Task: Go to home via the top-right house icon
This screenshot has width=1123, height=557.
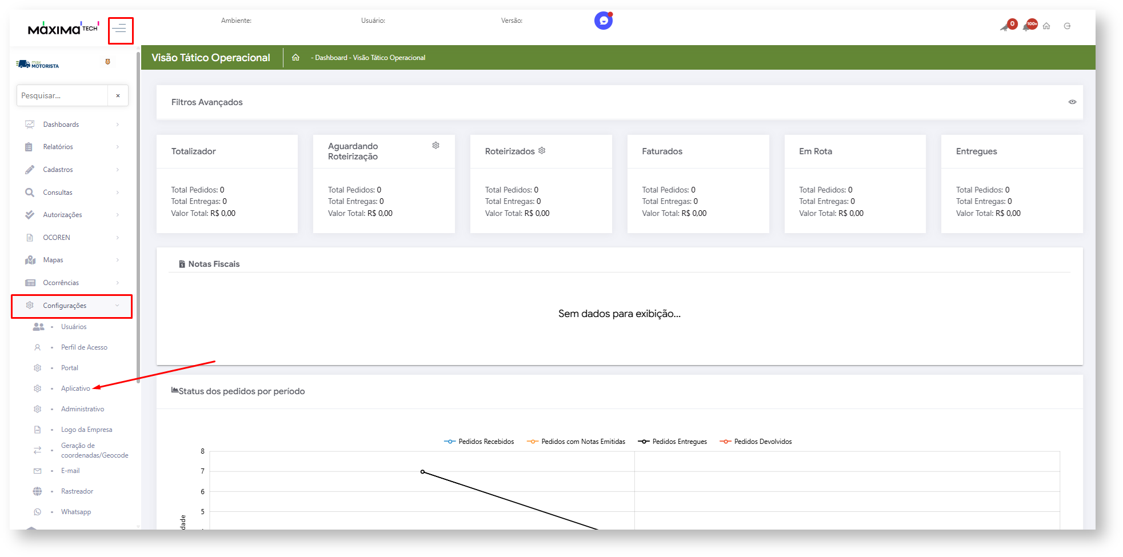Action: [1046, 26]
